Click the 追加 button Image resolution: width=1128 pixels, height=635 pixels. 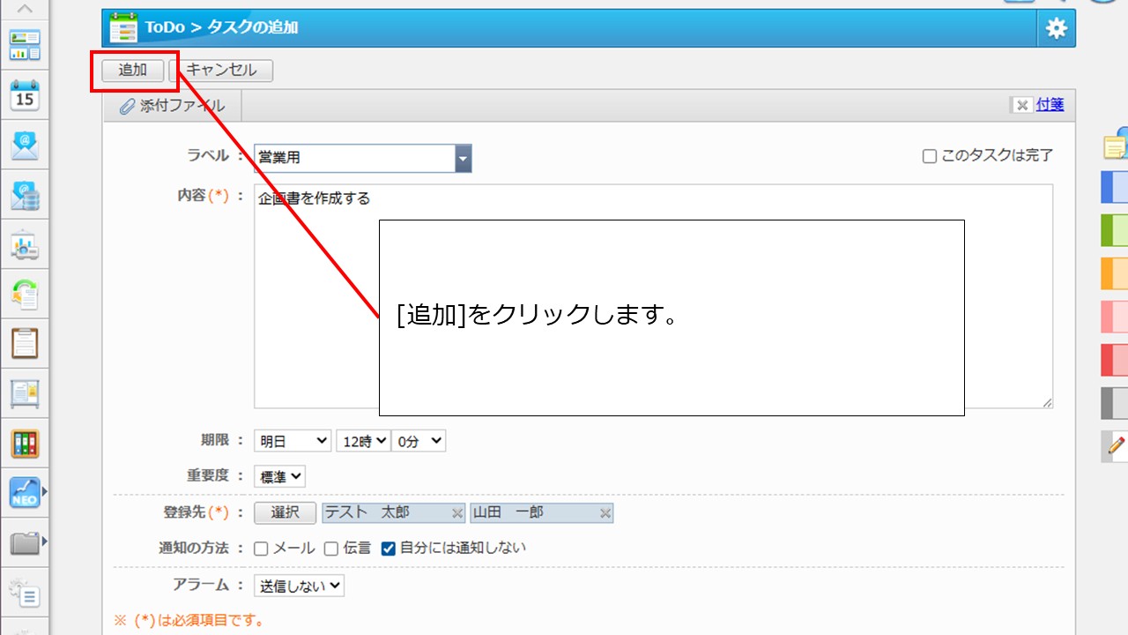(x=132, y=71)
